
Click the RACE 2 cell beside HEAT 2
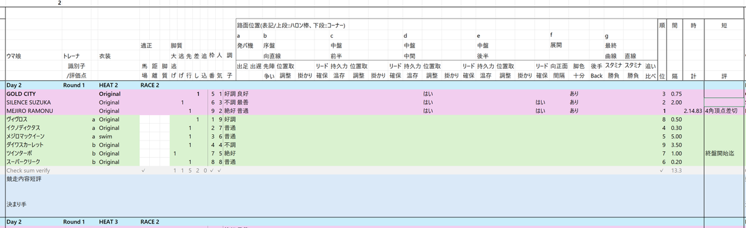pyautogui.click(x=150, y=84)
